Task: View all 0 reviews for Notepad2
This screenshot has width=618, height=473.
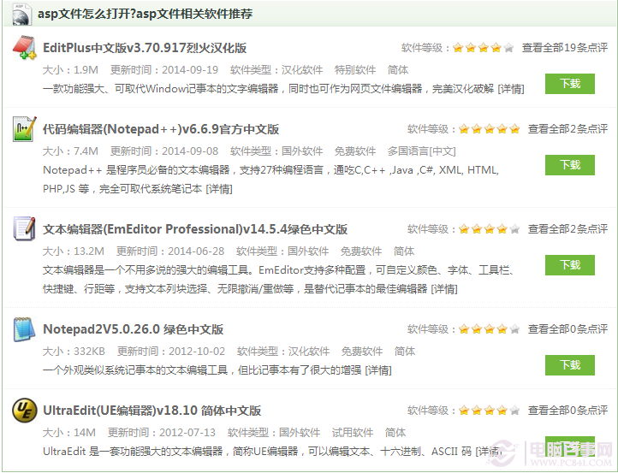Action: tap(568, 329)
